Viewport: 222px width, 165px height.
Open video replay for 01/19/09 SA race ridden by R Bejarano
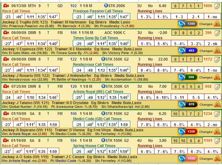pyautogui.click(x=6, y=113)
